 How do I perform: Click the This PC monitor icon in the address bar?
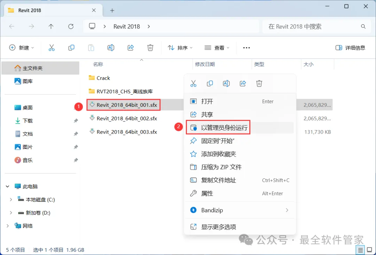point(92,26)
